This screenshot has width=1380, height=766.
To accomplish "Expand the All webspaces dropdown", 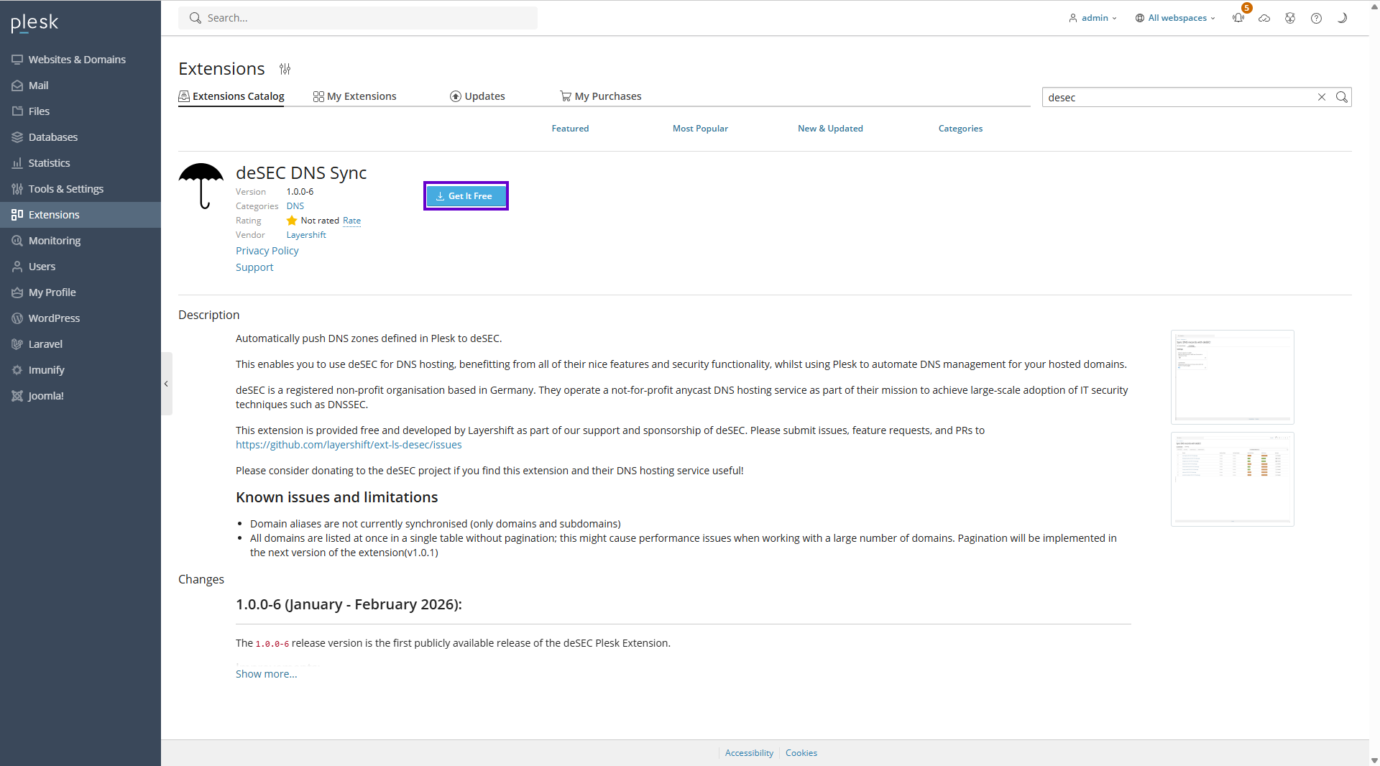I will tap(1175, 18).
